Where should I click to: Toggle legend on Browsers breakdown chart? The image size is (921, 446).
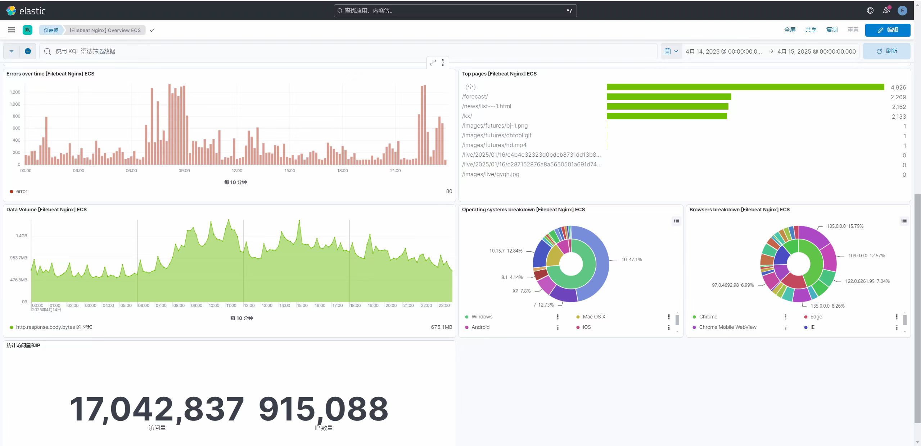(x=904, y=221)
